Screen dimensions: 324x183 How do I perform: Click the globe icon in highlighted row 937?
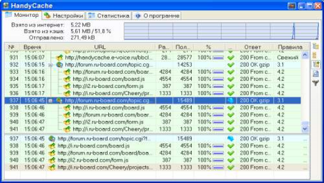60,100
